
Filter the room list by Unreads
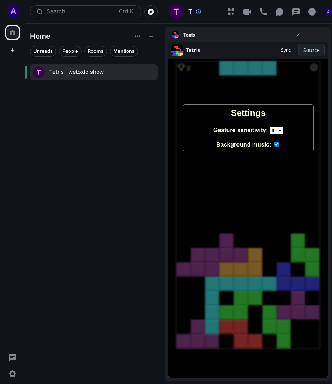point(43,51)
